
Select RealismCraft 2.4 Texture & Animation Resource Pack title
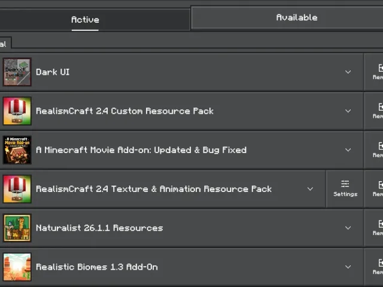(154, 189)
